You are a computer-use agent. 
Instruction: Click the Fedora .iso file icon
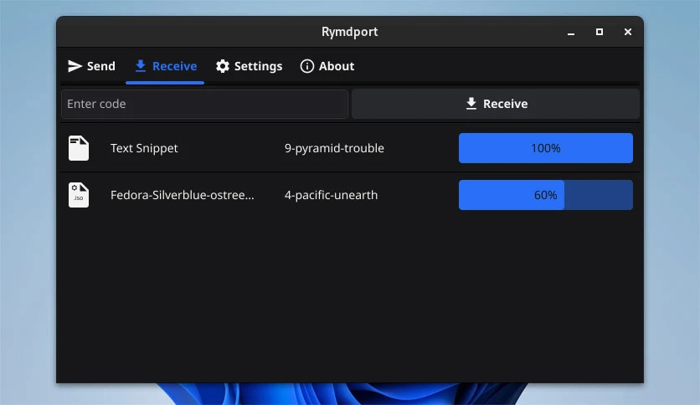79,195
